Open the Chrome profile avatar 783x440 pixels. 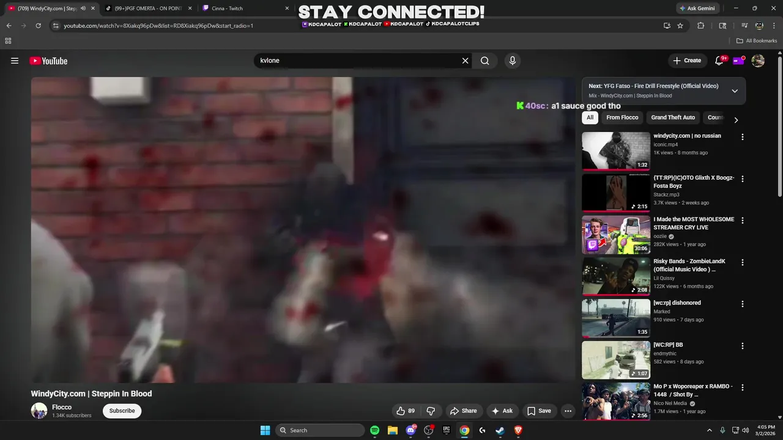(x=759, y=26)
